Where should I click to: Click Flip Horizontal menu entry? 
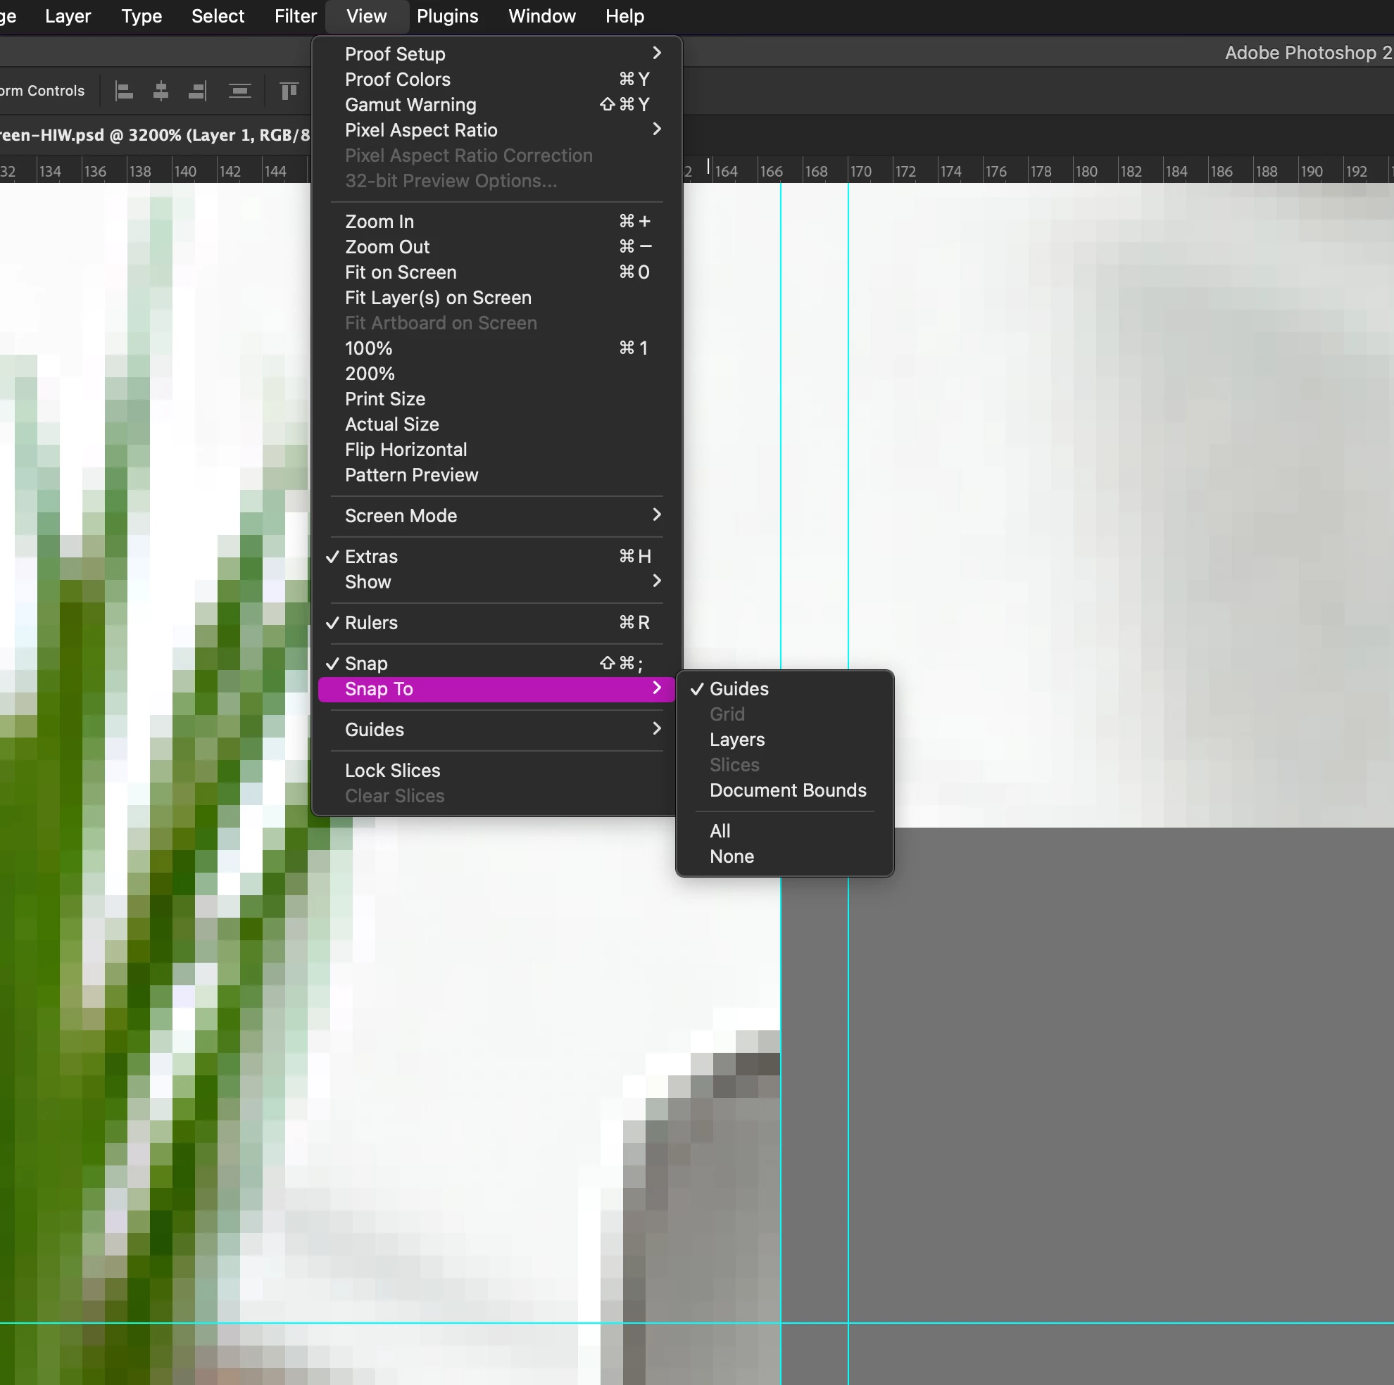coord(406,450)
